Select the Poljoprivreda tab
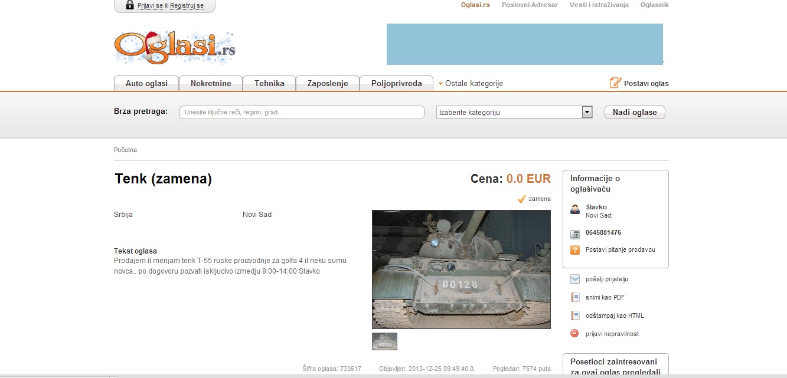The image size is (787, 378). [x=396, y=84]
